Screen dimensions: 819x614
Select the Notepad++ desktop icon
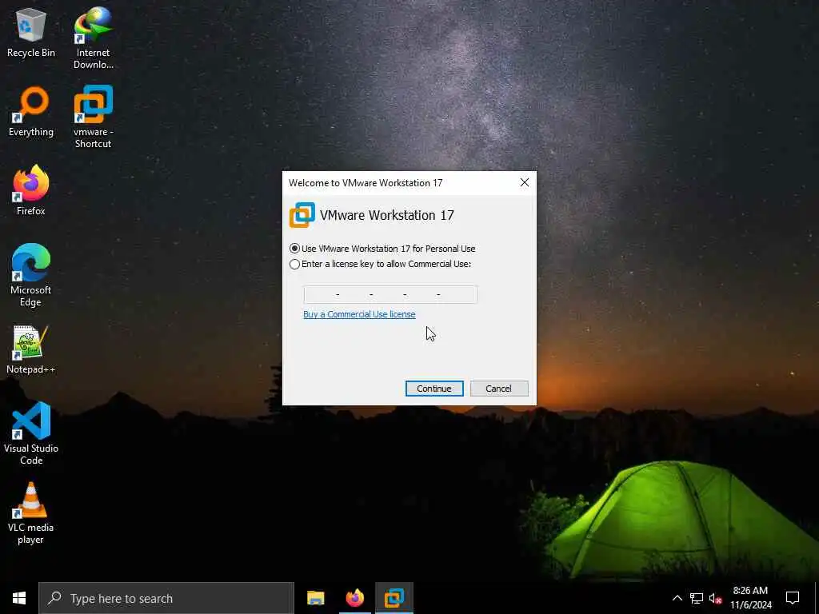(x=31, y=349)
